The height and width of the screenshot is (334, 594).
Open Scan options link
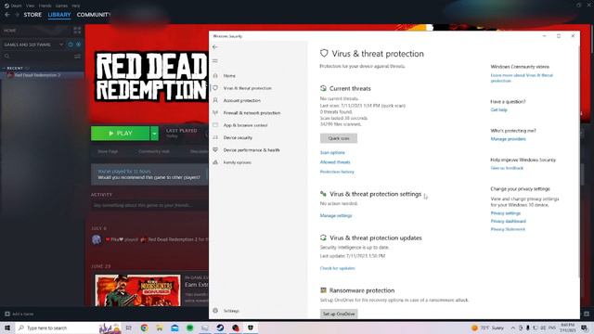332,152
